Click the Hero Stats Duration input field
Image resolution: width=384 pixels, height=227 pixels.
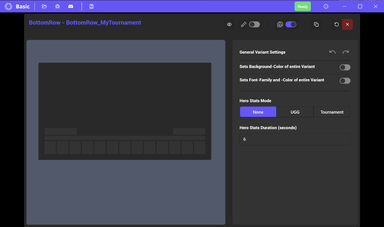coord(295,139)
